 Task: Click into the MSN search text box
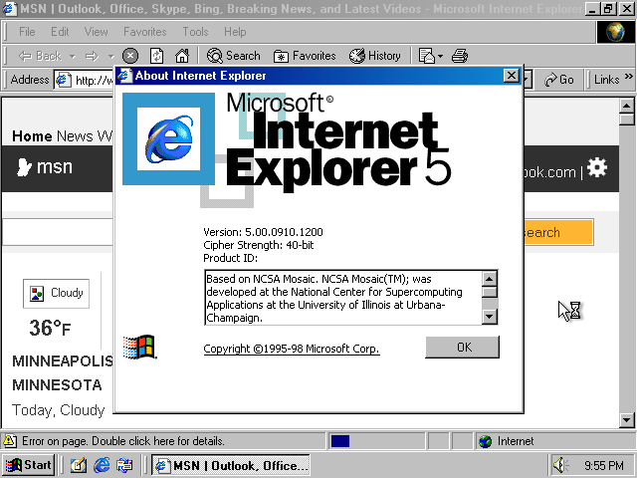coord(58,232)
